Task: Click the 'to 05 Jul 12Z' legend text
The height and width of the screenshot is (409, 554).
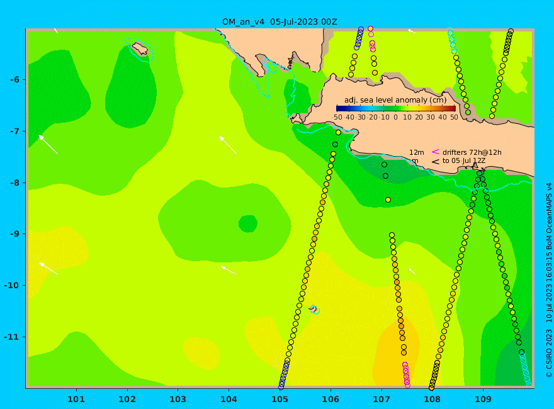Action: tap(464, 160)
